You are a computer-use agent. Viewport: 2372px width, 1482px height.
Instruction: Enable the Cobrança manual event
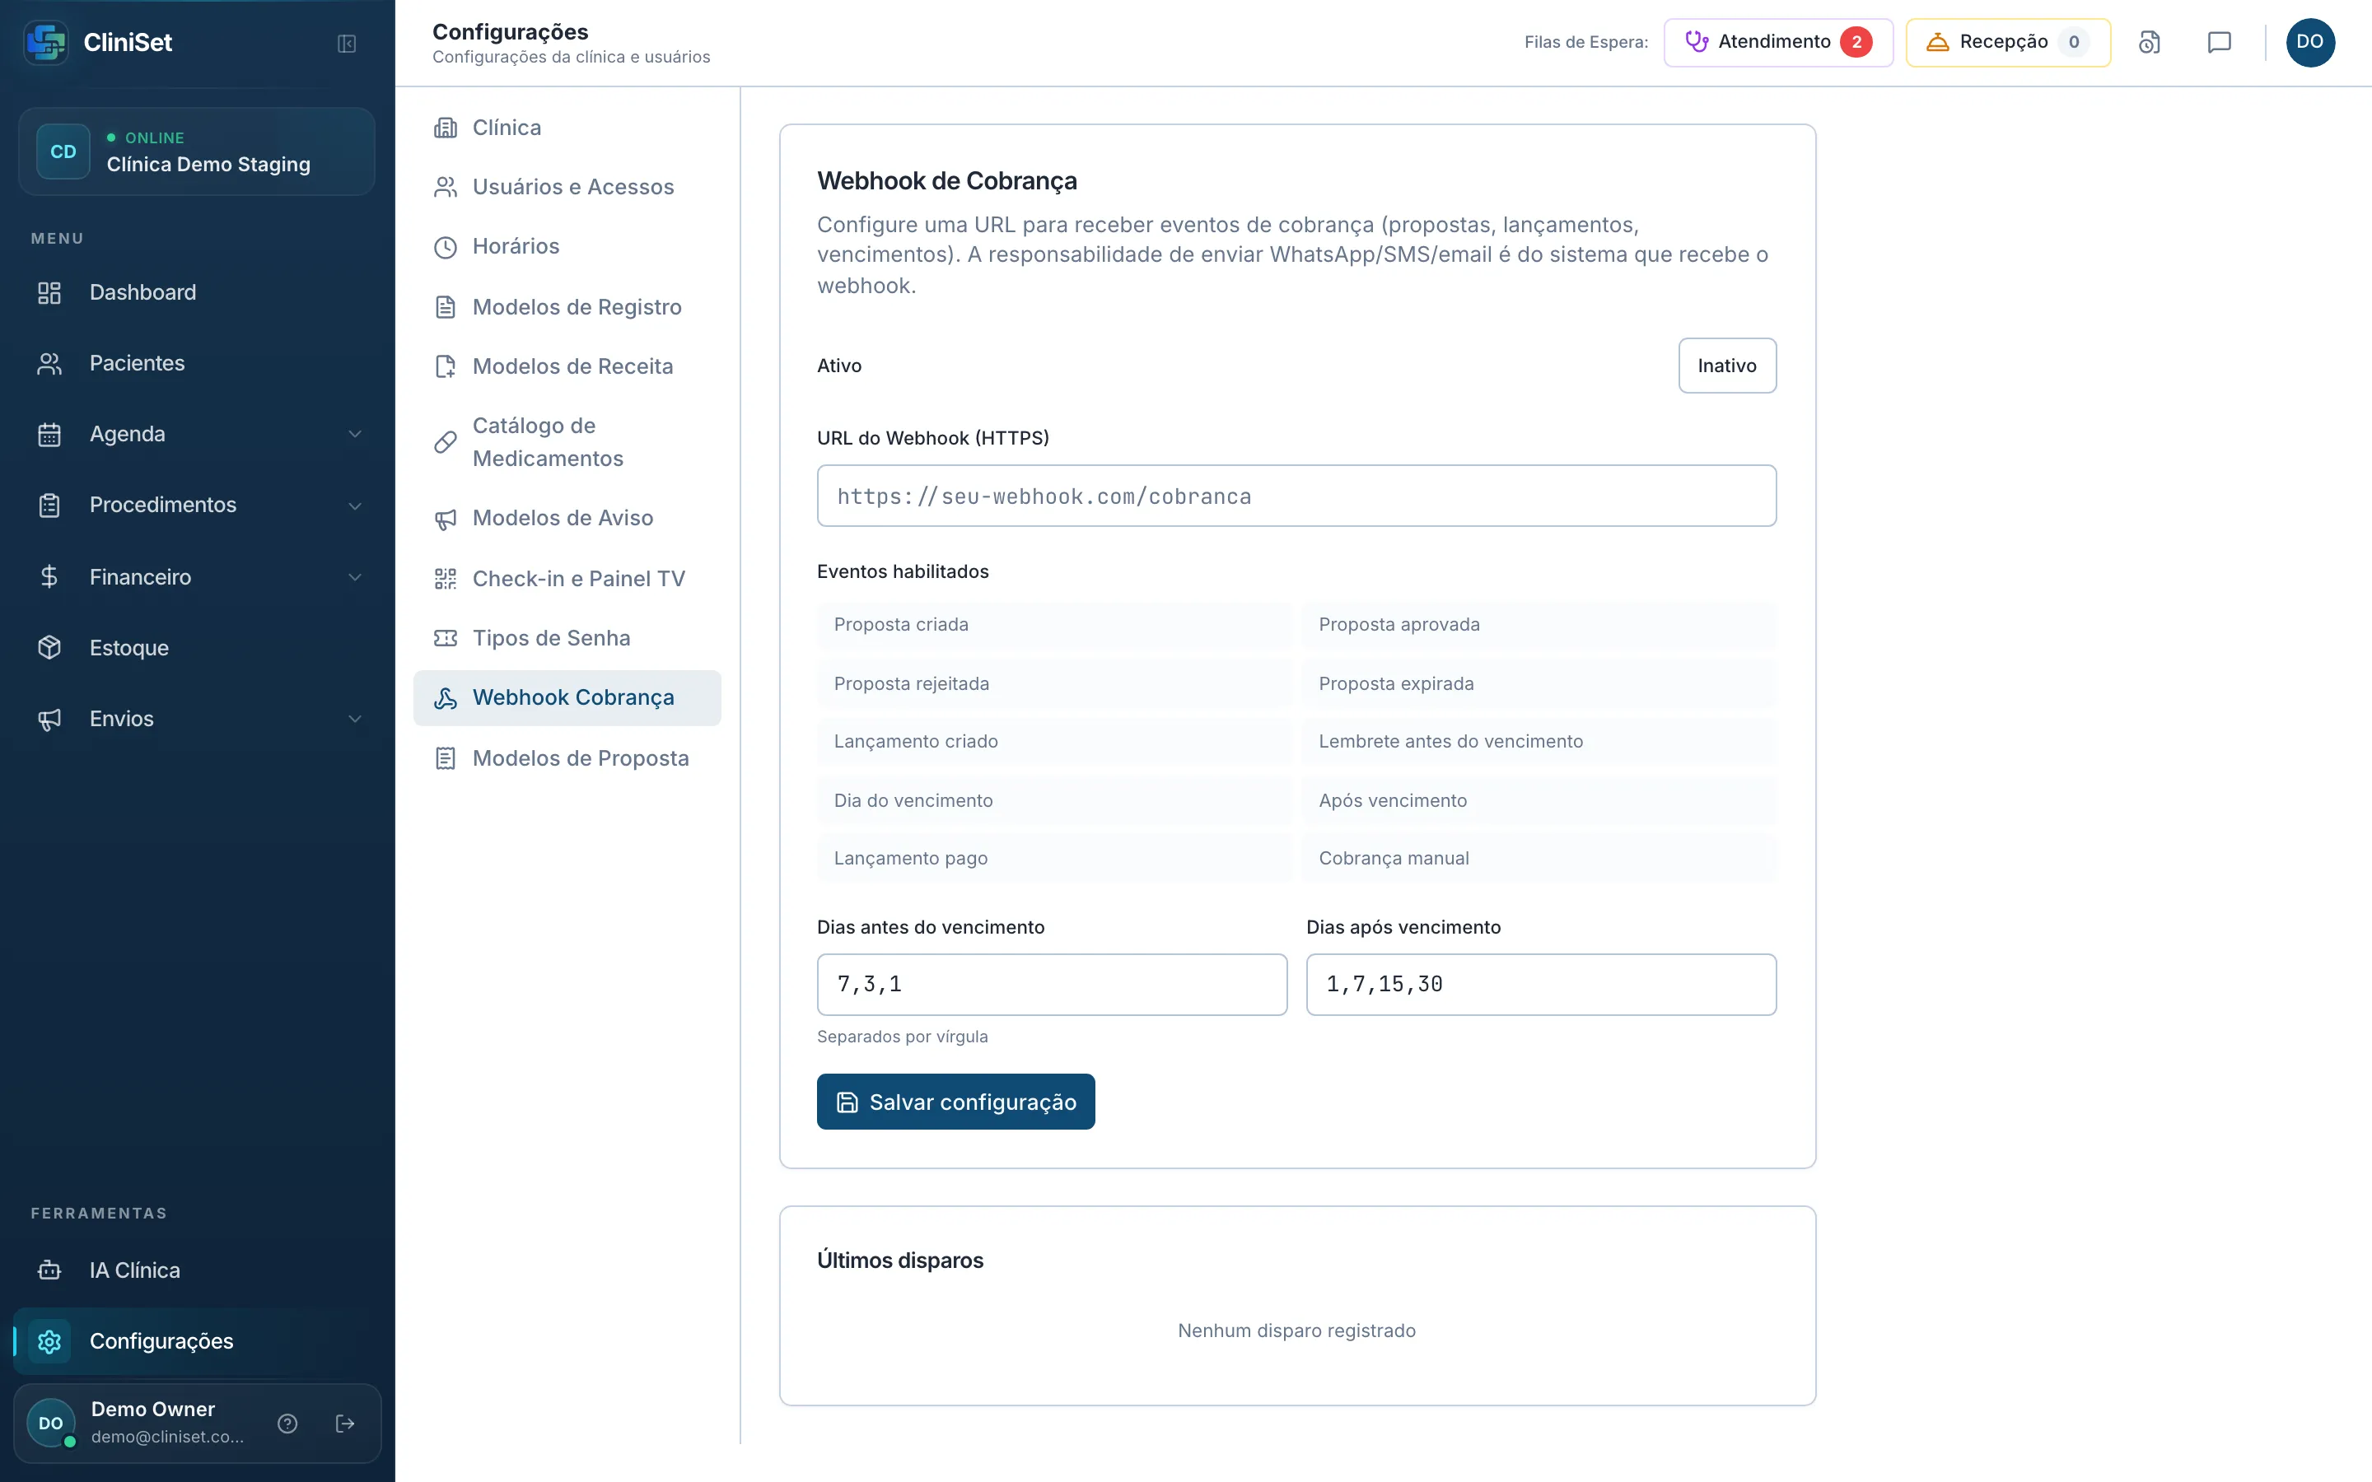1539,858
